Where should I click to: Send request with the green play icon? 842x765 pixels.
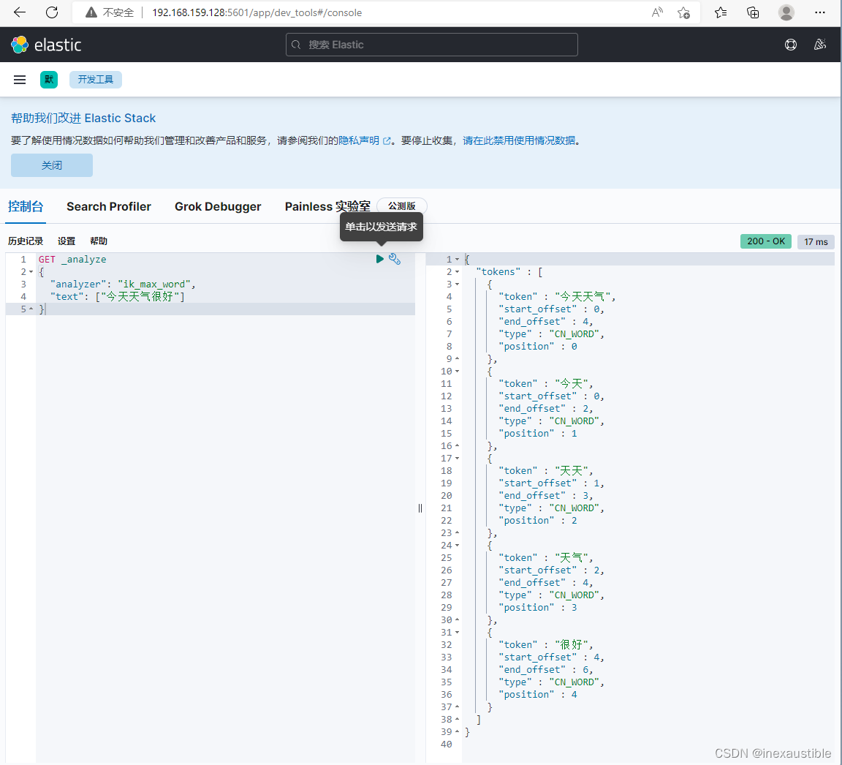[379, 259]
